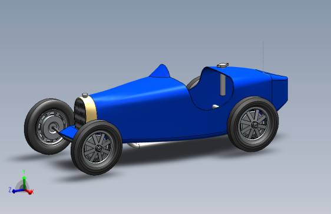Click the green Y axis of the triad

[x=24, y=182]
